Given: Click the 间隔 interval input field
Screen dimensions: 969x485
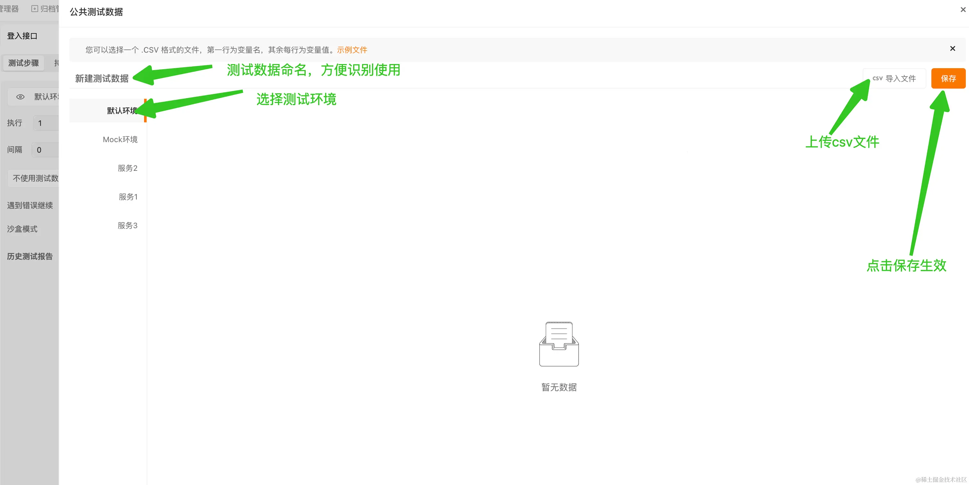Looking at the screenshot, I should (45, 150).
